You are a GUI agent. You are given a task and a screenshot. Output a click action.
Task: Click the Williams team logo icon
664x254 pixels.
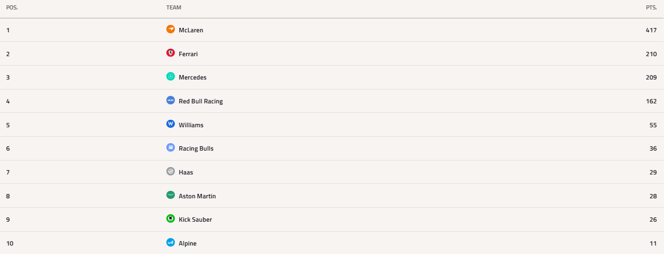[170, 124]
